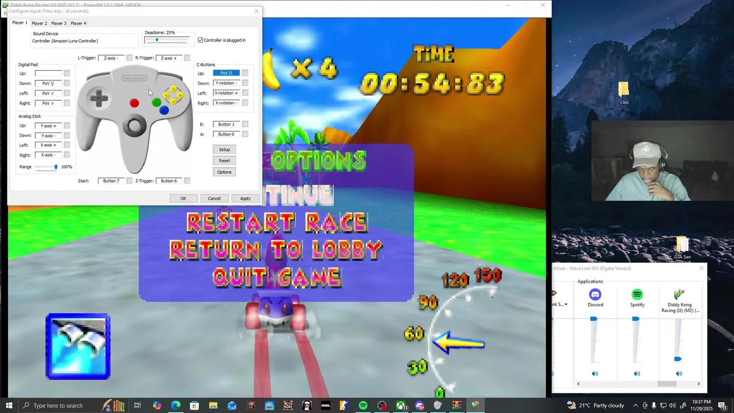734x413 pixels.
Task: Tick the checkbox beside C-Buttons Up
Action: tap(245, 73)
